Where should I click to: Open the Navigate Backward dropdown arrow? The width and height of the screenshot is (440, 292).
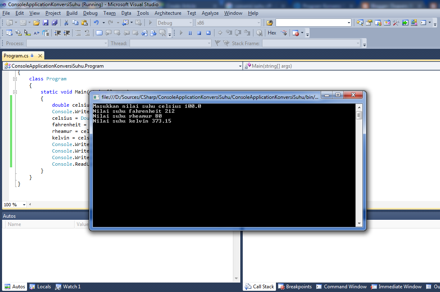point(131,23)
